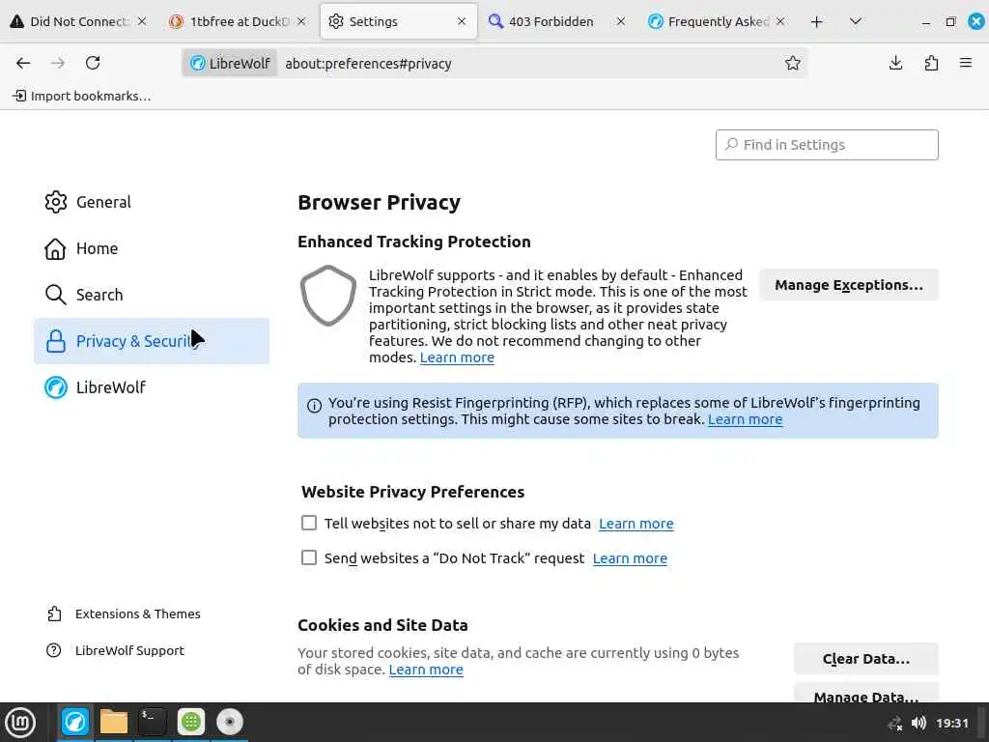The height and width of the screenshot is (742, 989).
Task: Open the Linux Mint start menu
Action: coord(20,723)
